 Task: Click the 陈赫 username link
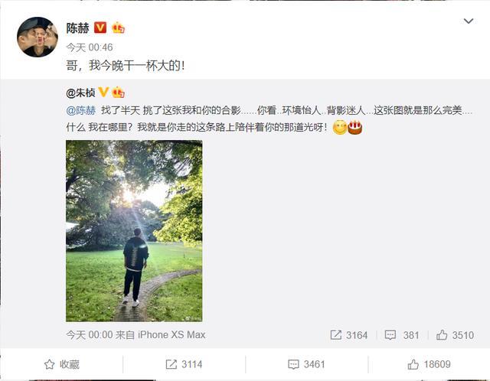coord(77,28)
